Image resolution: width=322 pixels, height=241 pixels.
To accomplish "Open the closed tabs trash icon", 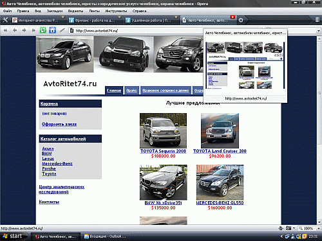I will 317,20.
